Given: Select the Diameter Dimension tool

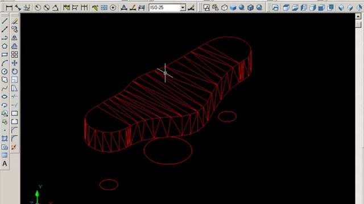Looking at the screenshot, I should 47,7.
